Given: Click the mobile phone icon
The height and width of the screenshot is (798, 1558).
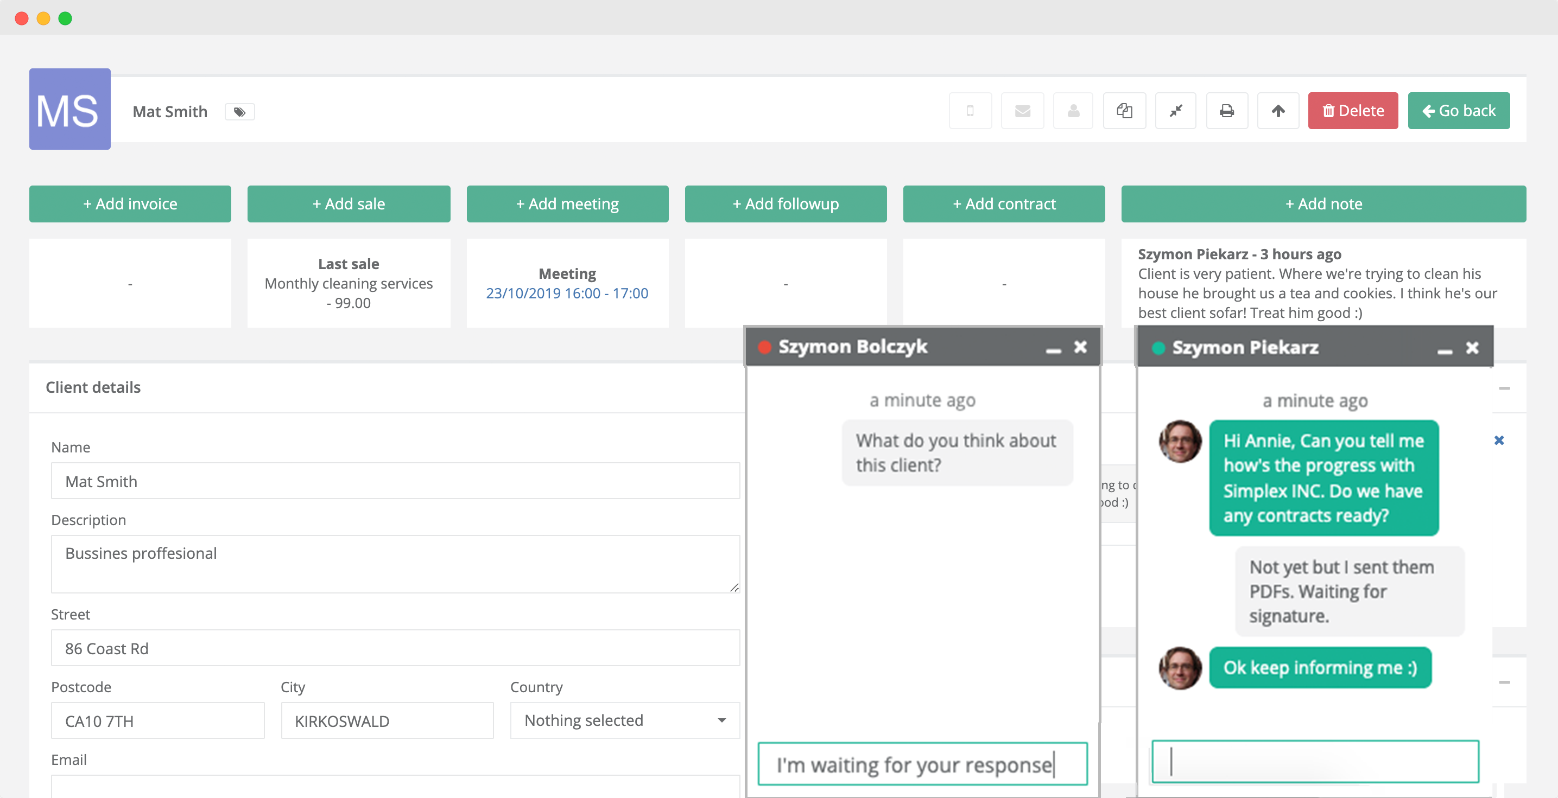Looking at the screenshot, I should [970, 111].
